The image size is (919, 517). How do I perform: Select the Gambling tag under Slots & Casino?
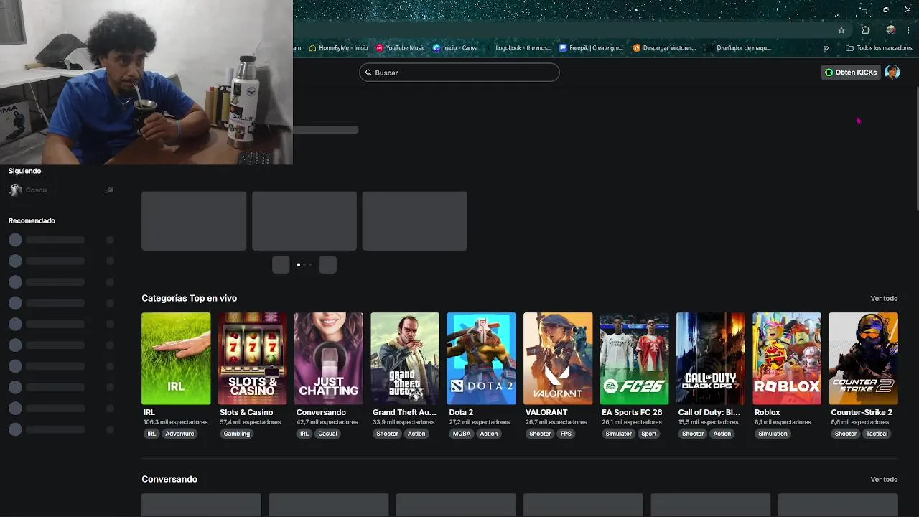click(237, 434)
